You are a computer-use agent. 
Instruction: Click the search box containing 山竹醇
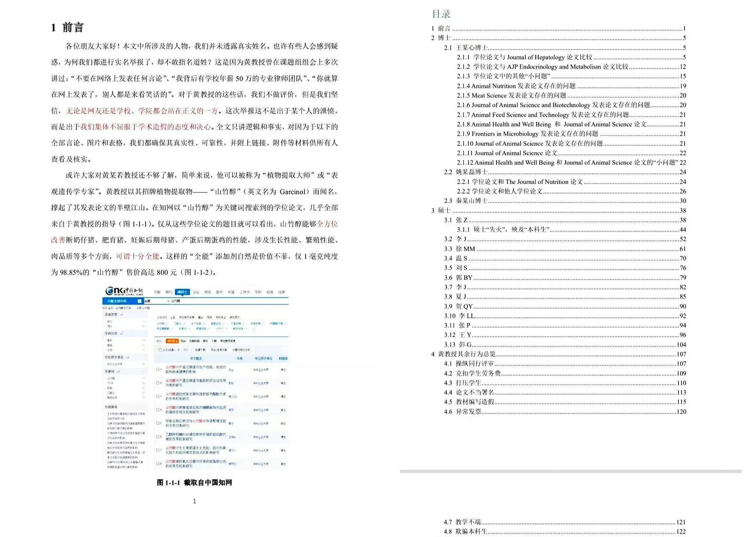click(229, 301)
